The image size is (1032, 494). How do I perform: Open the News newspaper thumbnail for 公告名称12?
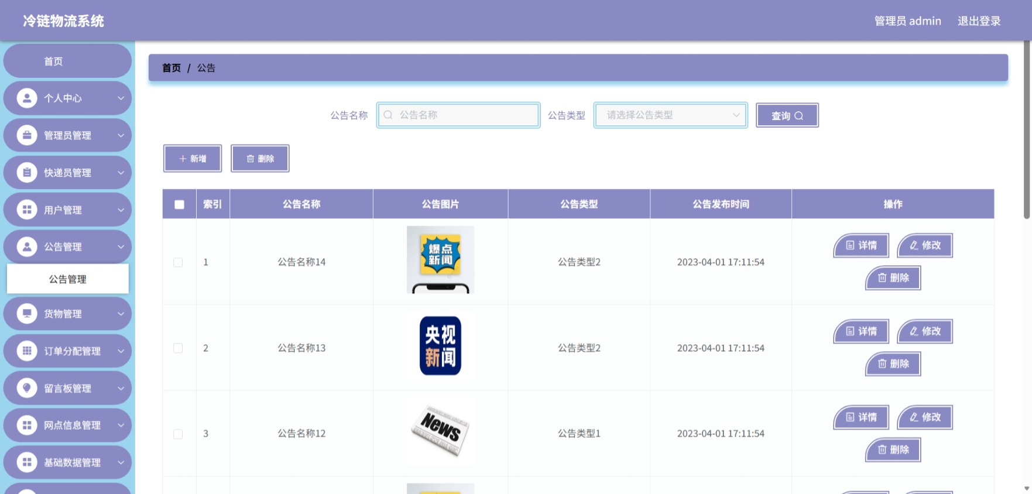point(440,432)
